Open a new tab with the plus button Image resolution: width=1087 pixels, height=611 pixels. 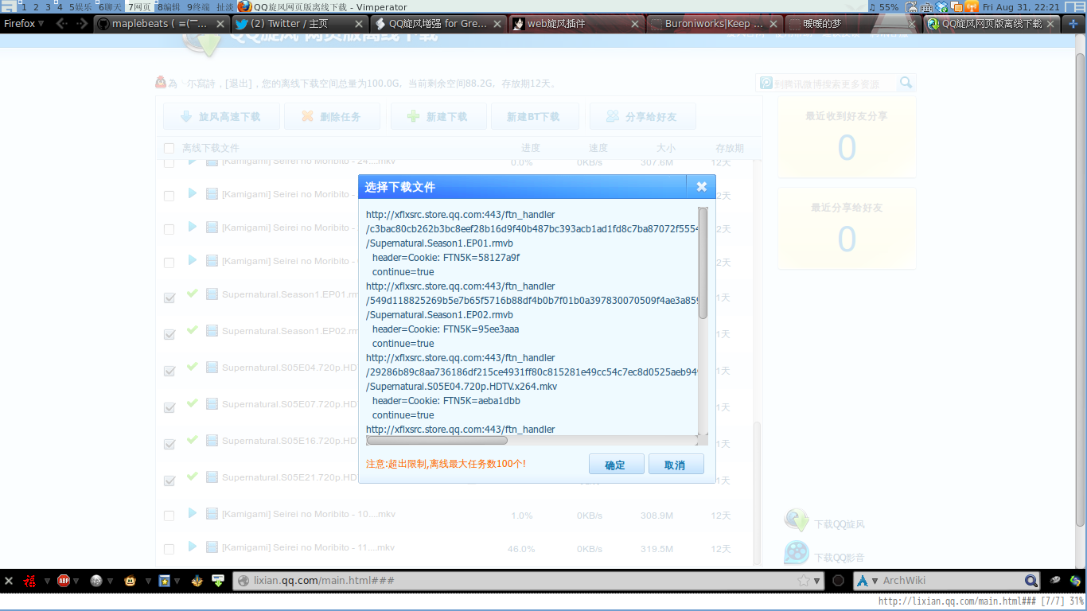[1073, 24]
